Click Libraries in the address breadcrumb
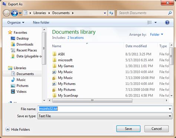 pyautogui.click(x=40, y=13)
